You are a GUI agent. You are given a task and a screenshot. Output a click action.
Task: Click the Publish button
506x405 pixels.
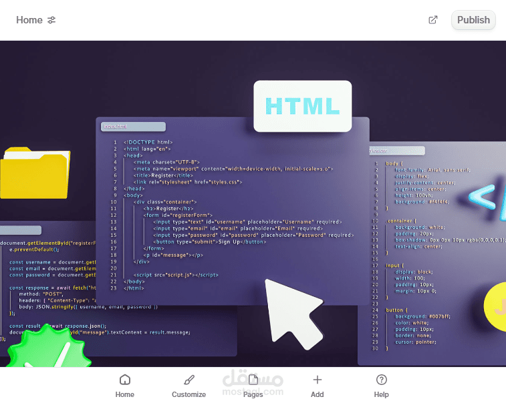pyautogui.click(x=473, y=20)
